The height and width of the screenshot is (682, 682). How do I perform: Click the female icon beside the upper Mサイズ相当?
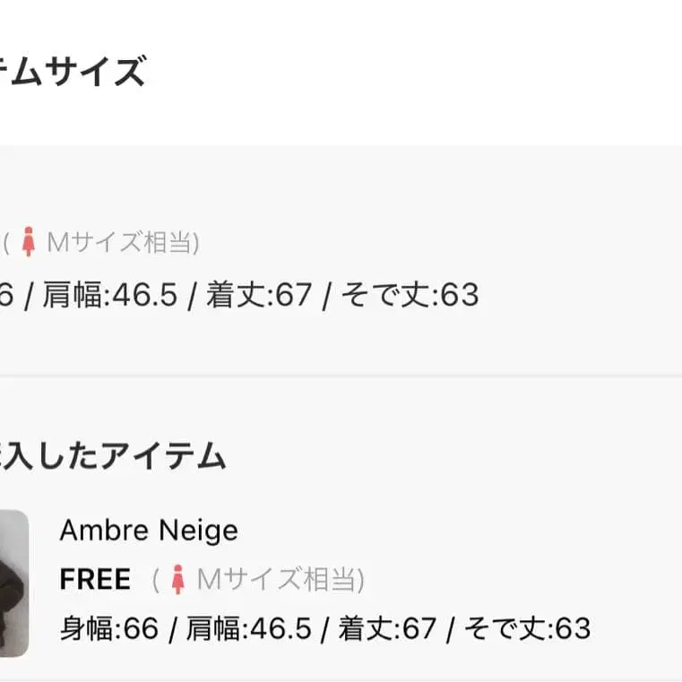30,242
